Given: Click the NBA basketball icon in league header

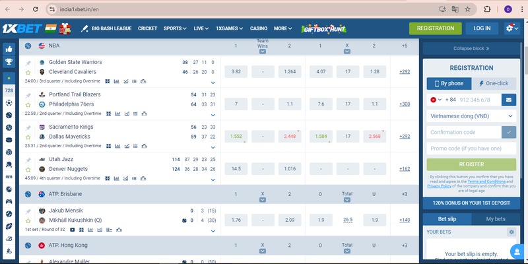Looking at the screenshot, I should tap(28, 46).
